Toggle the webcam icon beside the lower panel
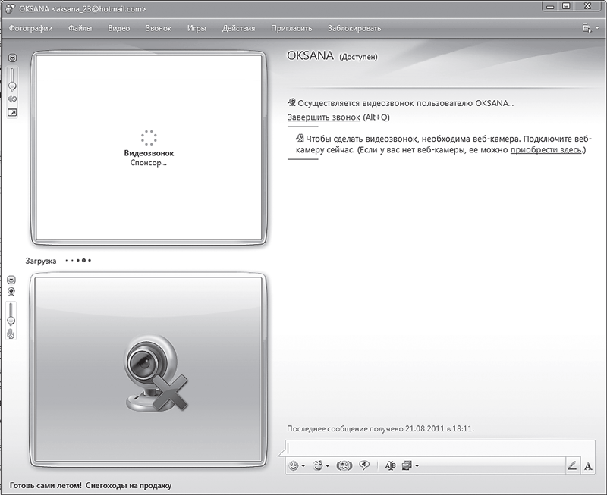Screen dimensions: 607x495 (x=11, y=291)
